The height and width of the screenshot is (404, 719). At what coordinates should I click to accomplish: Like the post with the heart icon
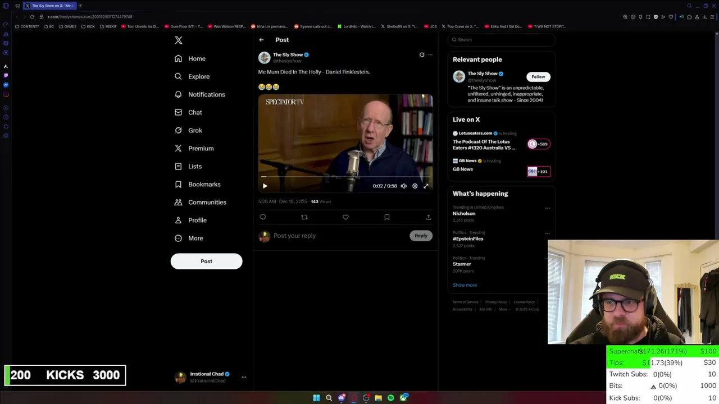[x=345, y=217]
